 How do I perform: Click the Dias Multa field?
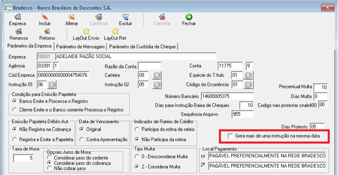(x=321, y=96)
